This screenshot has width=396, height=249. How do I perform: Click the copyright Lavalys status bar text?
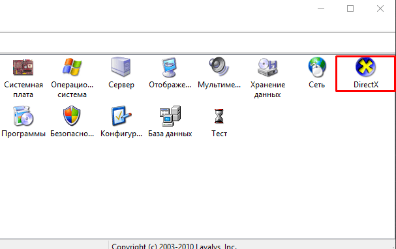pos(174,246)
